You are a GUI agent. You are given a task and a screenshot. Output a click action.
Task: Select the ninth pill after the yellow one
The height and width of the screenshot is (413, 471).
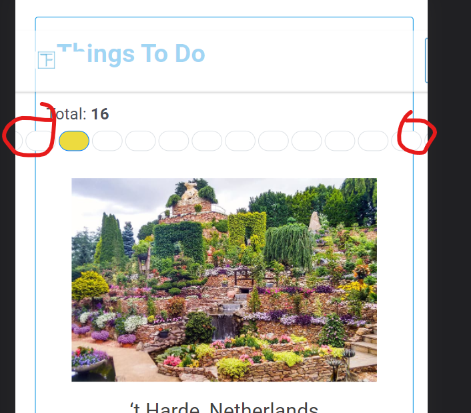373,141
